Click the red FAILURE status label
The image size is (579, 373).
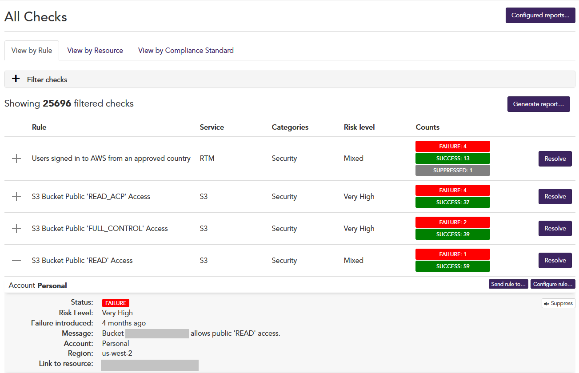116,303
